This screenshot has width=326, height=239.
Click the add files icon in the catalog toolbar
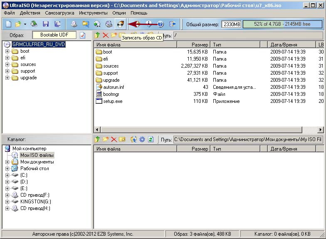133,139
